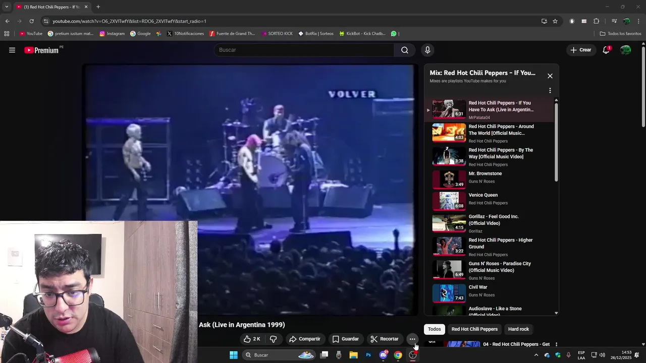
Task: Open the SORTEO KICK bookmark
Action: coord(277,34)
